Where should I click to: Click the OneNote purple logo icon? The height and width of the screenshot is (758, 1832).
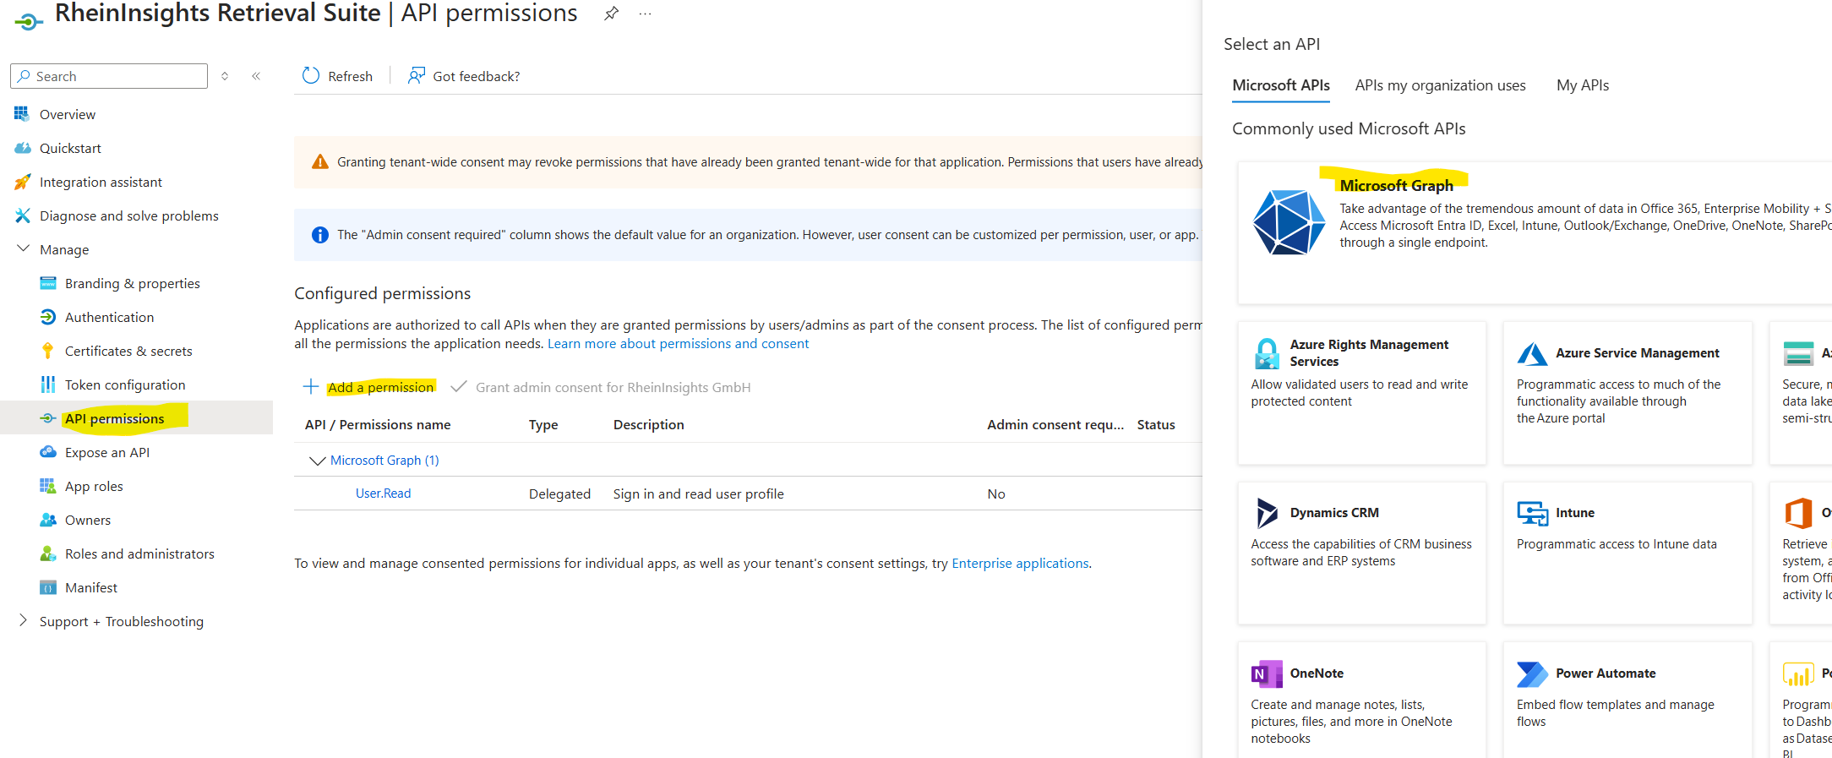coord(1267,673)
